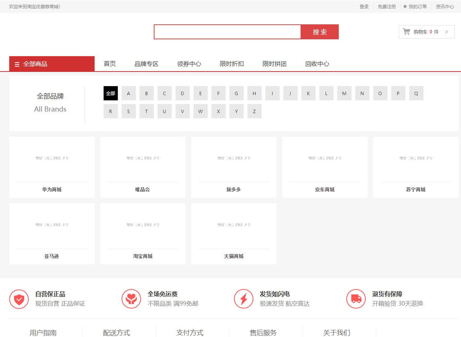461x337 pixels.
Task: Filter brands by letter X
Action: (218, 111)
